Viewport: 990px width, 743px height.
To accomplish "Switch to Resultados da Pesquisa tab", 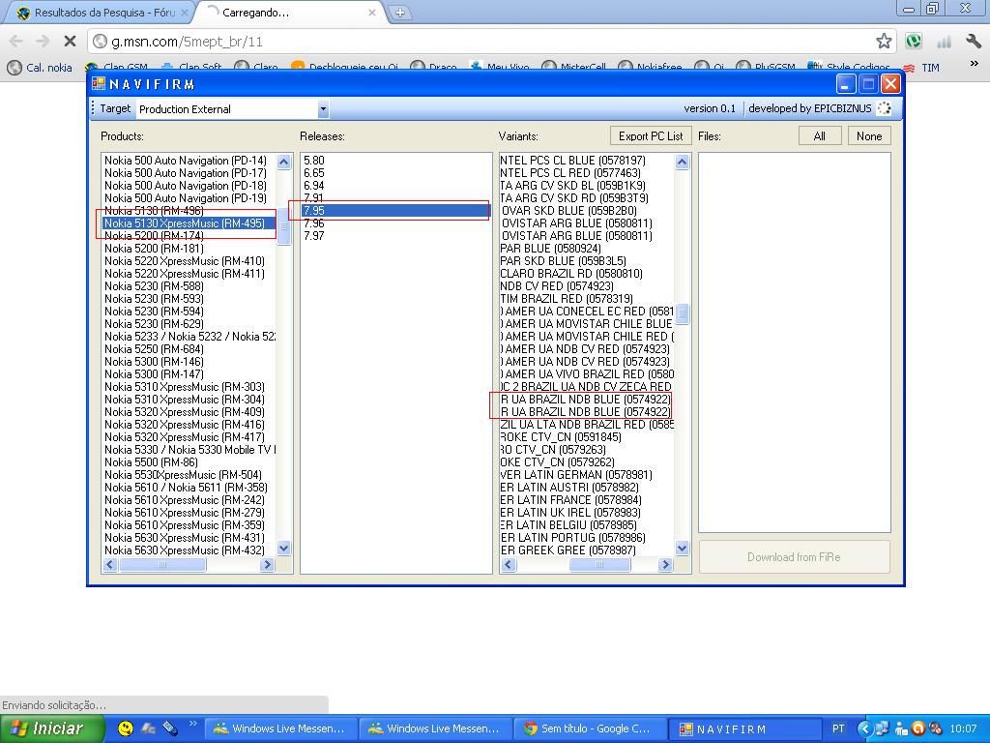I will (102, 13).
